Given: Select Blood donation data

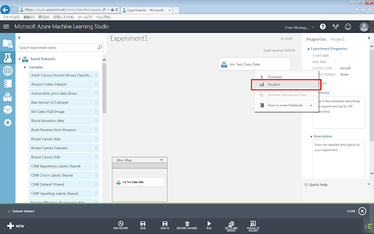Looking at the screenshot, I should 64,121.
